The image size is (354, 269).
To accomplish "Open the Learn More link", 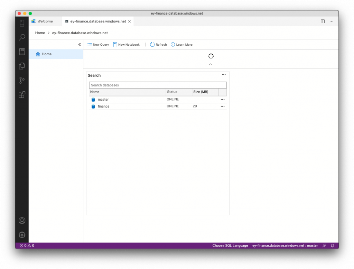I will 182,45.
